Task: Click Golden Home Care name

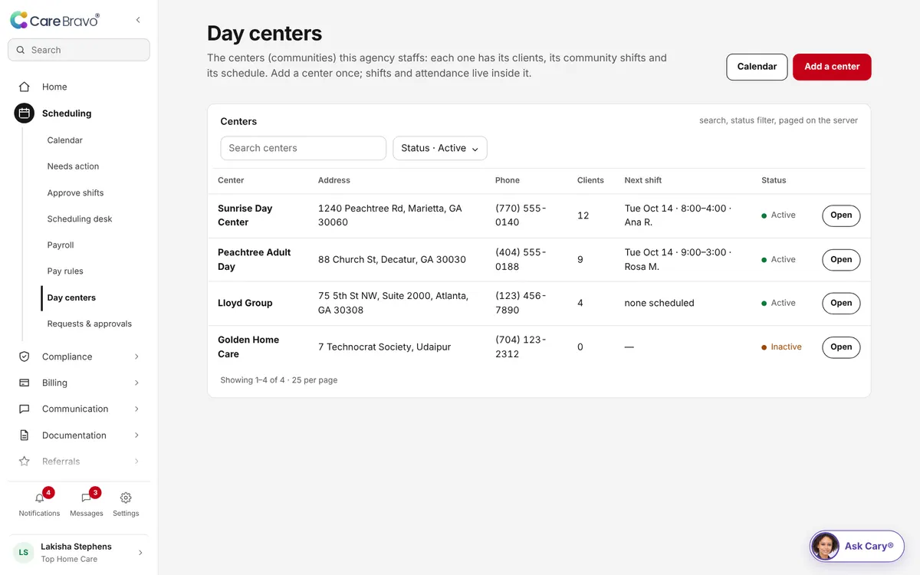Action: pos(248,347)
